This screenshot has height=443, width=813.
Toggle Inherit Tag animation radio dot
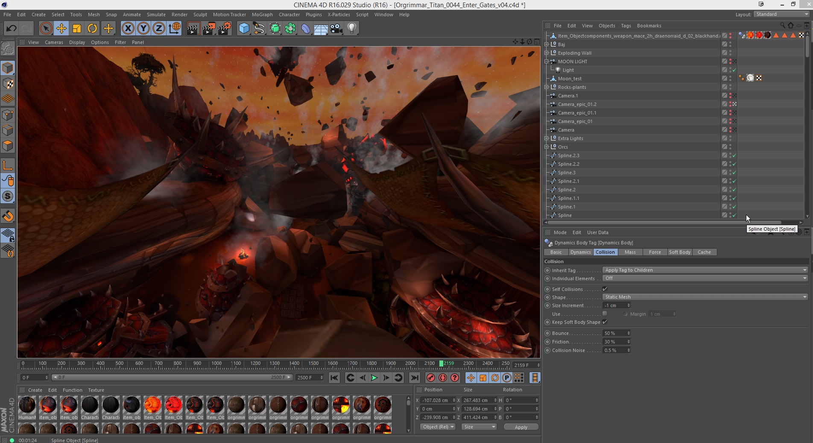[x=547, y=270]
